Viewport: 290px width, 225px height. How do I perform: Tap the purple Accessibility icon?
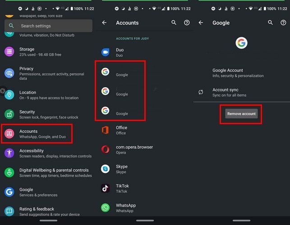click(x=9, y=153)
